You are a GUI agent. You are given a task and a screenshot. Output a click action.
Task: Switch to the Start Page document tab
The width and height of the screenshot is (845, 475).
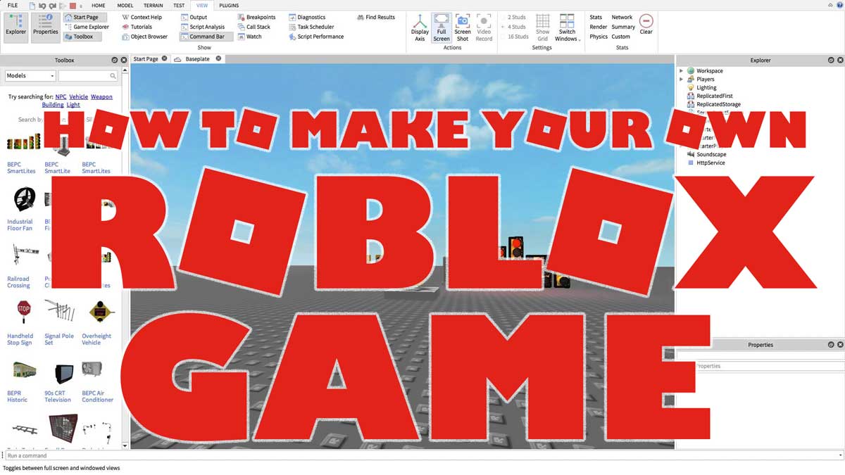(x=146, y=59)
